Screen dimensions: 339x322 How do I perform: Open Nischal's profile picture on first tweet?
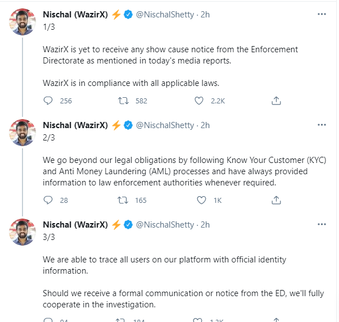(24, 21)
